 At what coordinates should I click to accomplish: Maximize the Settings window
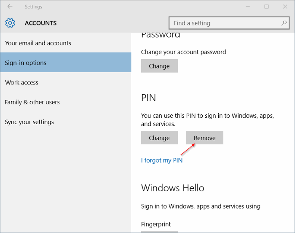(x=266, y=7)
